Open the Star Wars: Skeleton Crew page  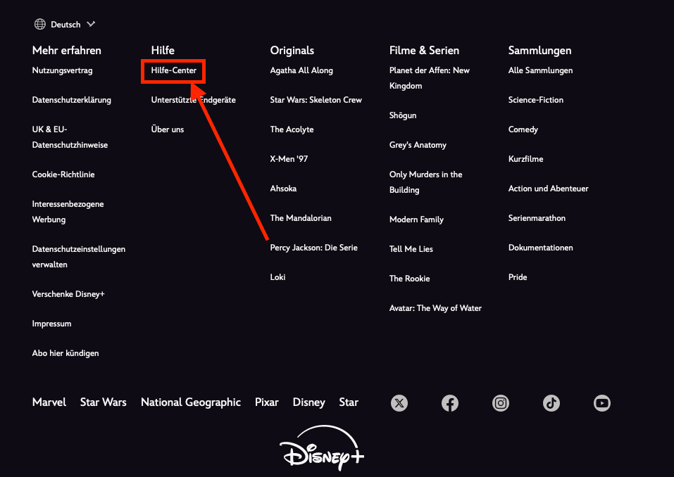point(316,99)
